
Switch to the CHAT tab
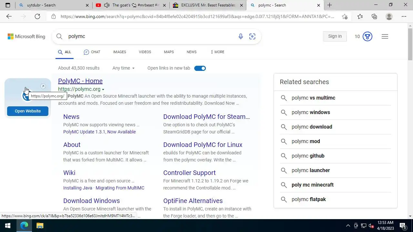pyautogui.click(x=92, y=52)
